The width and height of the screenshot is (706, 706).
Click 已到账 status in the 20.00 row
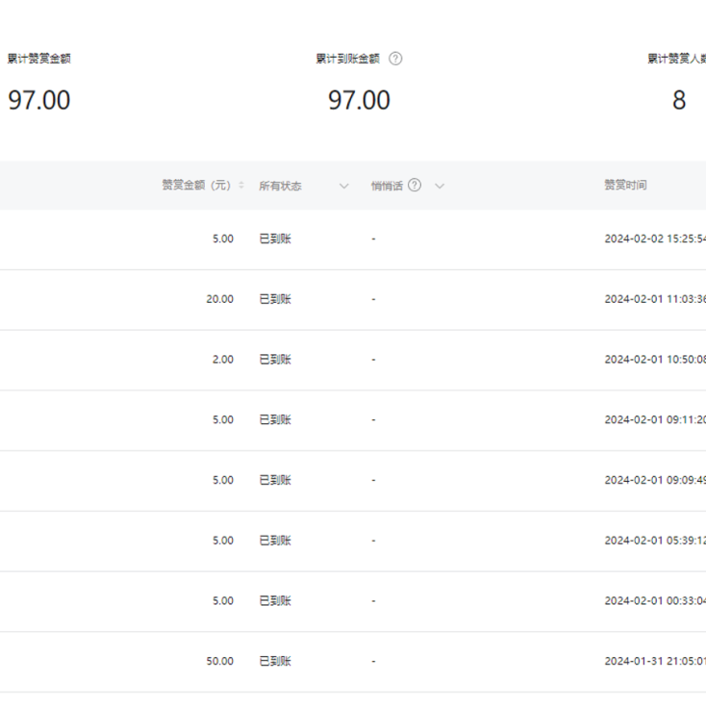[x=275, y=299]
